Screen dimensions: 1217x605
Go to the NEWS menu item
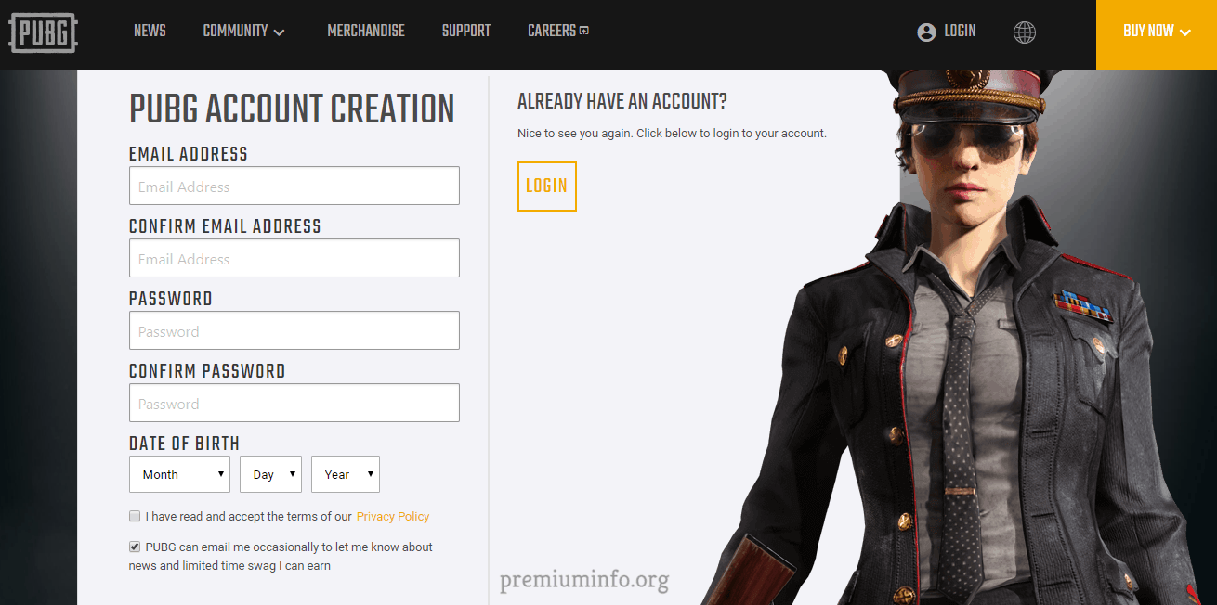pyautogui.click(x=150, y=31)
